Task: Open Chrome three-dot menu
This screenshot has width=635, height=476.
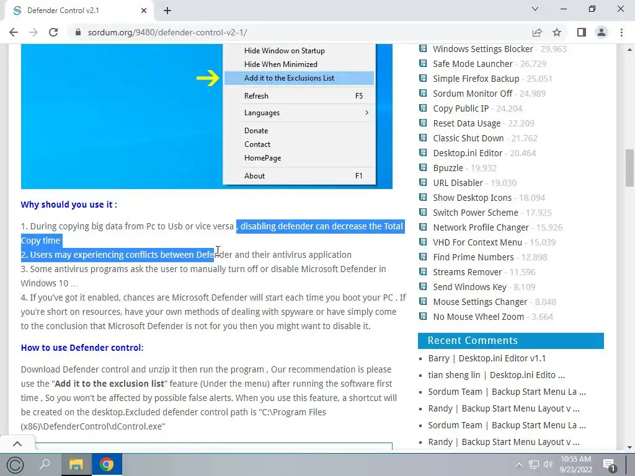Action: click(x=621, y=32)
